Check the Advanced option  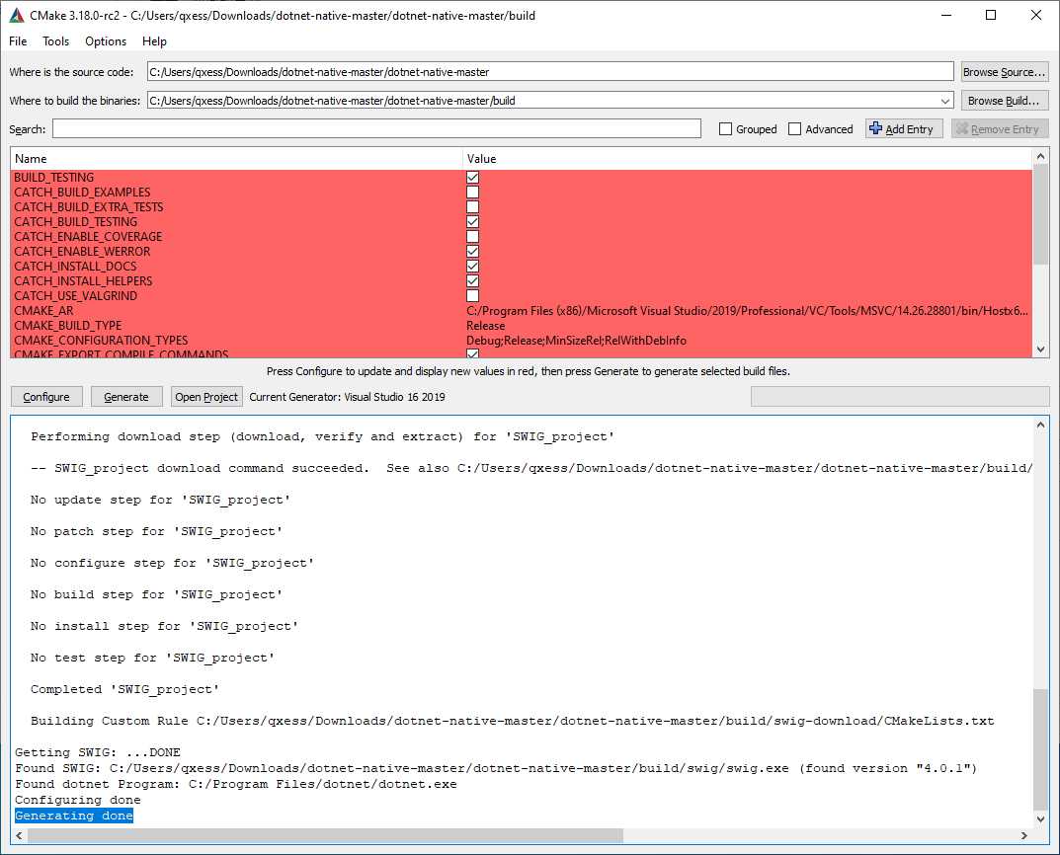[x=795, y=129]
